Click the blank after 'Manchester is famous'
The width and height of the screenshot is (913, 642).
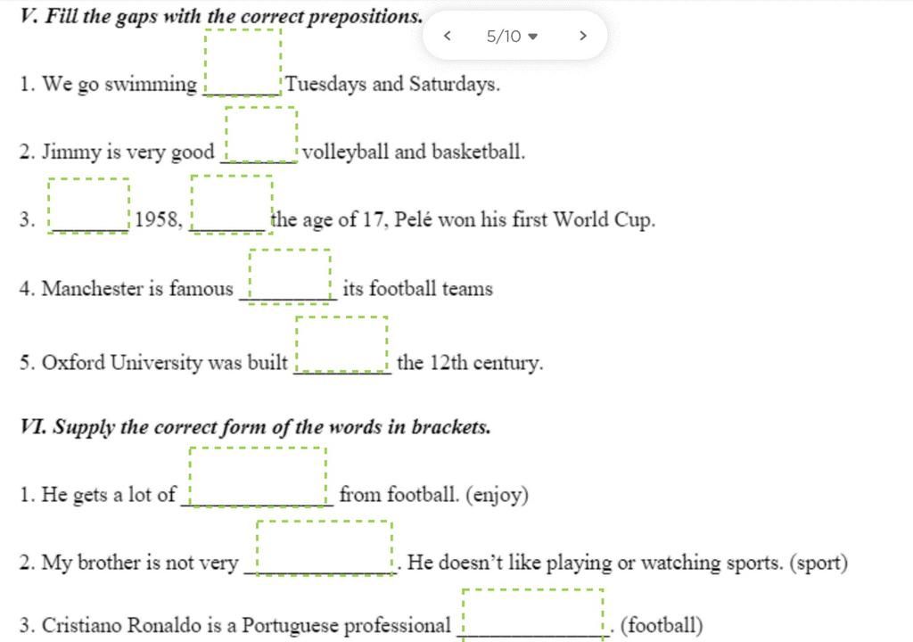click(290, 276)
